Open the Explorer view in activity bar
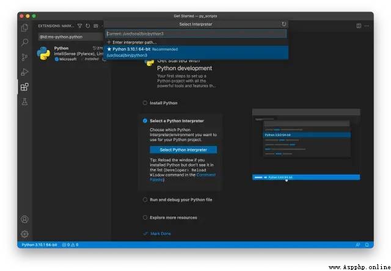Screen dimensions: 391x271 (24, 27)
